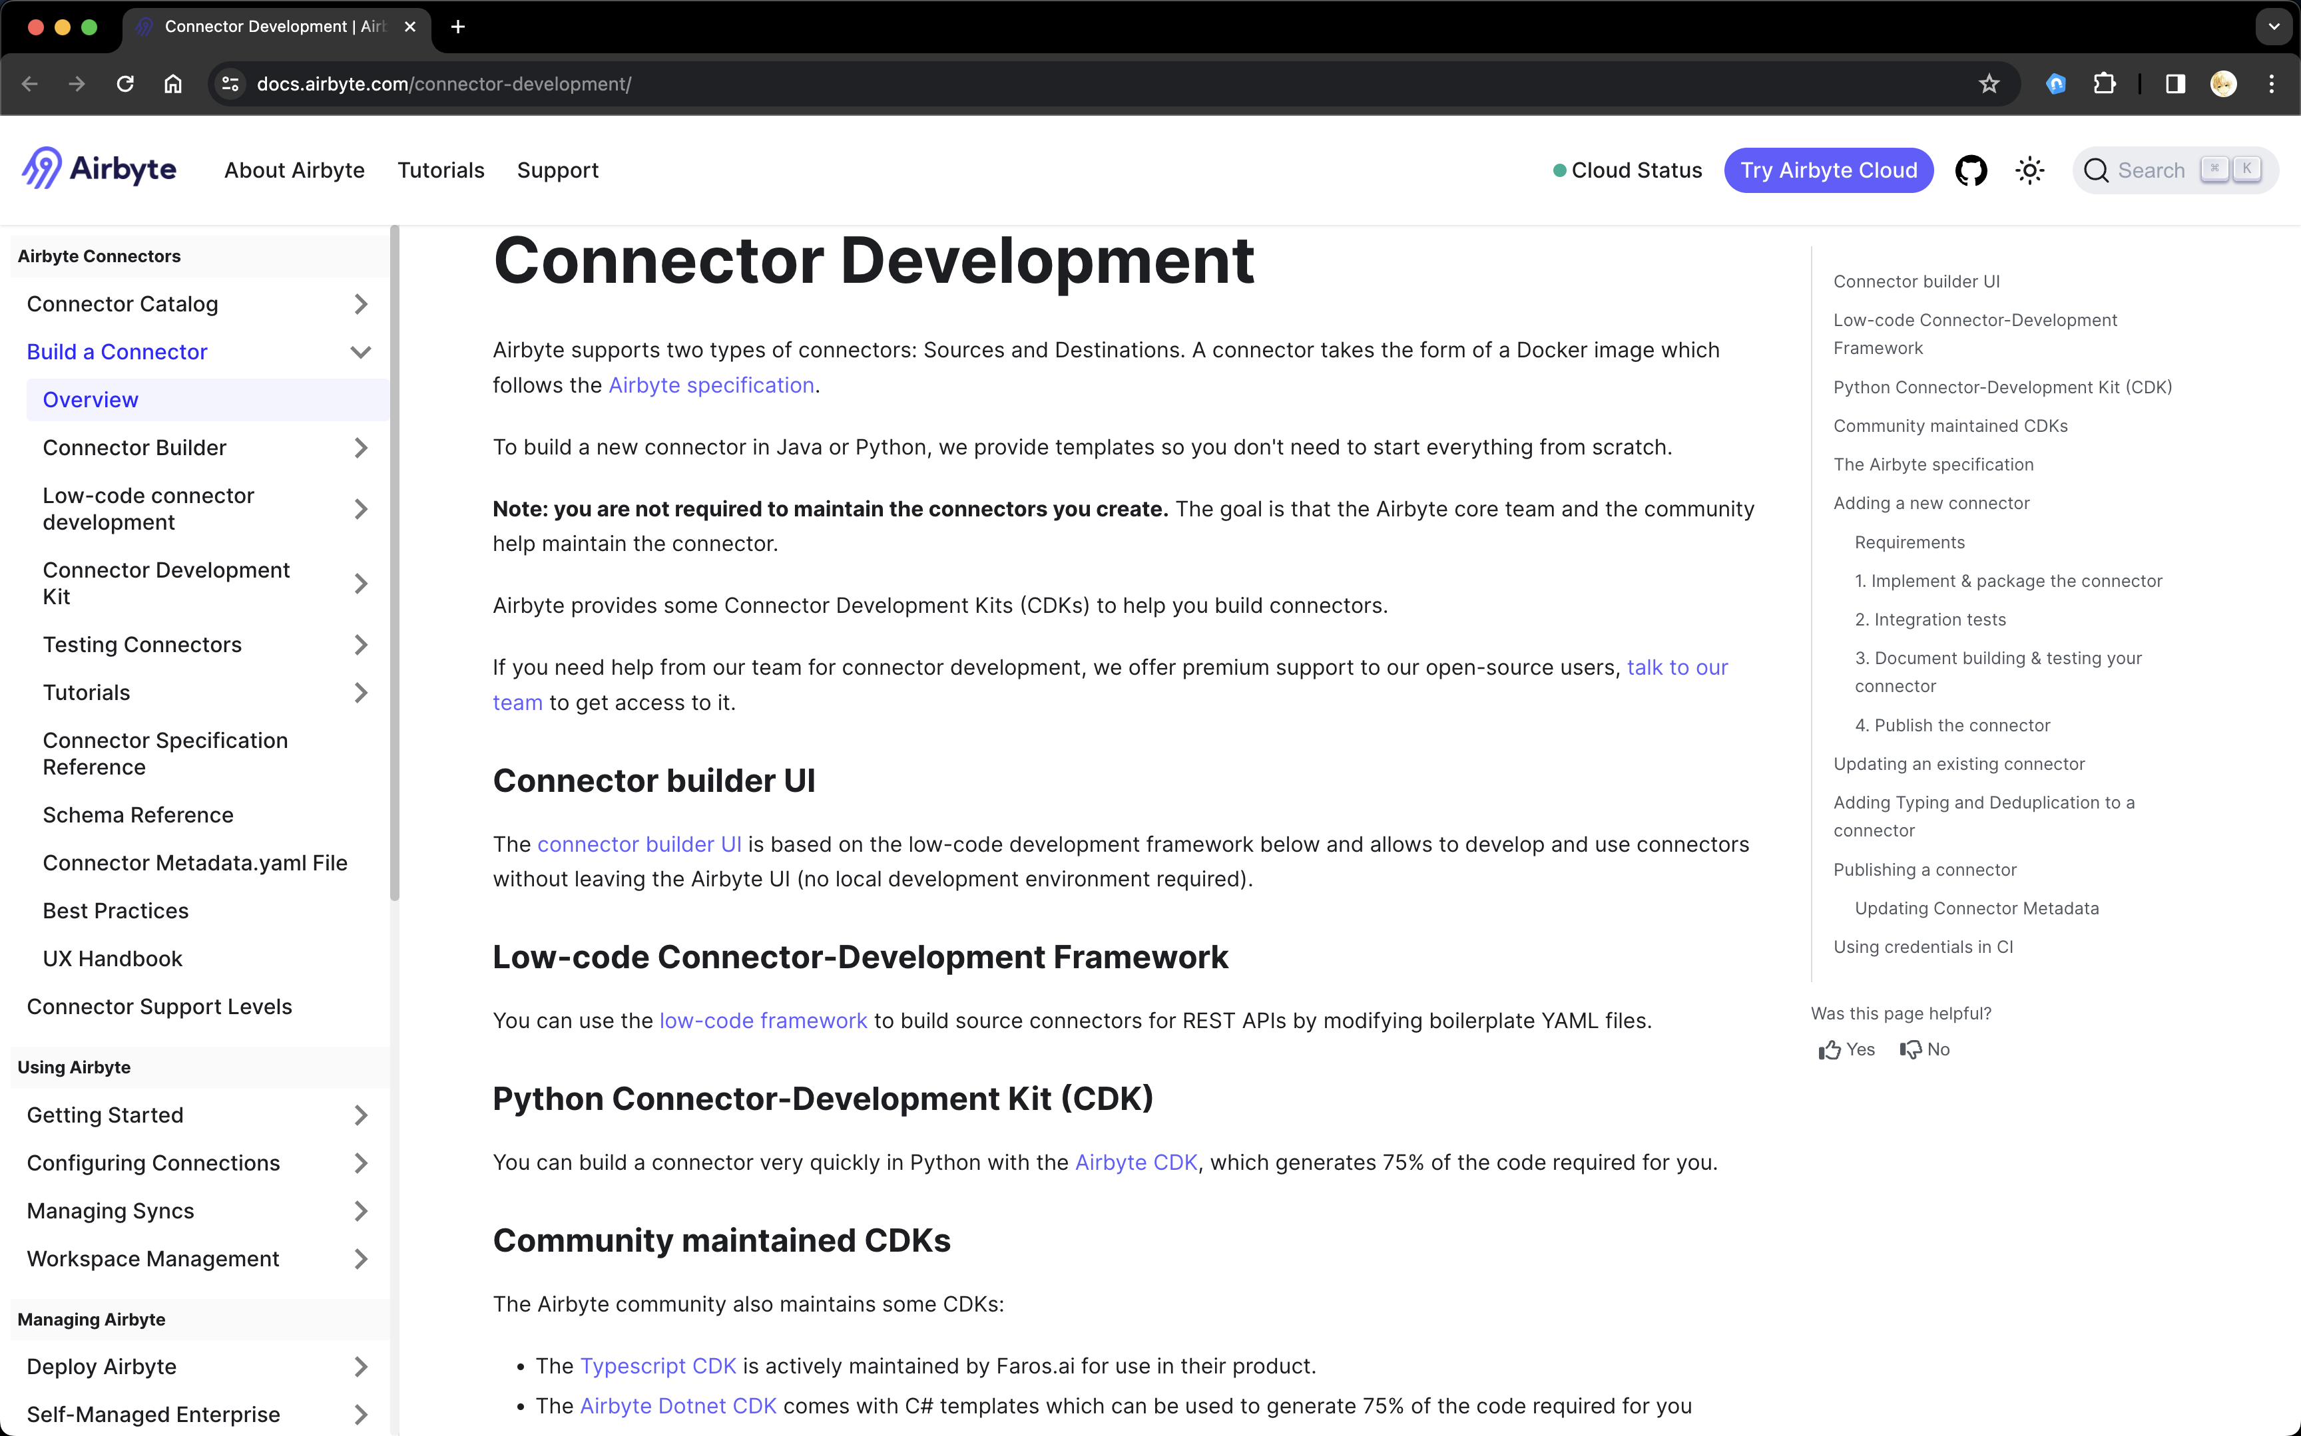Image resolution: width=2301 pixels, height=1436 pixels.
Task: Open the Typescript CDK link
Action: tap(658, 1365)
